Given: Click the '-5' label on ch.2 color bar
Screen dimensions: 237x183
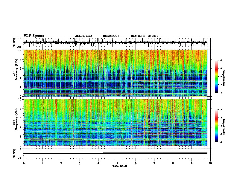Looking at the screenshot, I should (221, 126).
